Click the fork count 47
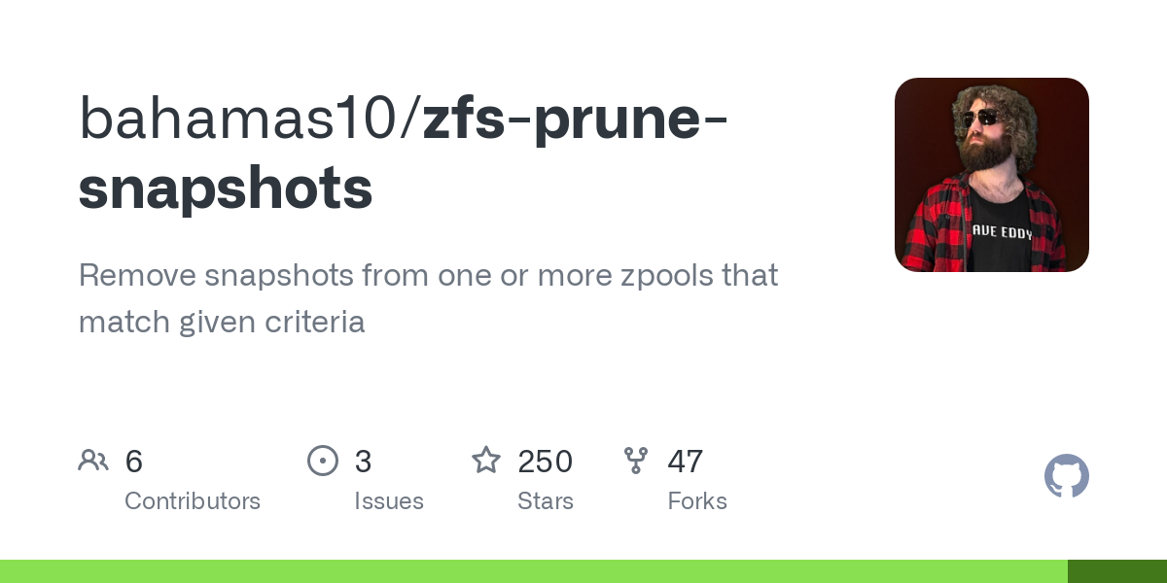The image size is (1167, 583). pyautogui.click(x=685, y=462)
